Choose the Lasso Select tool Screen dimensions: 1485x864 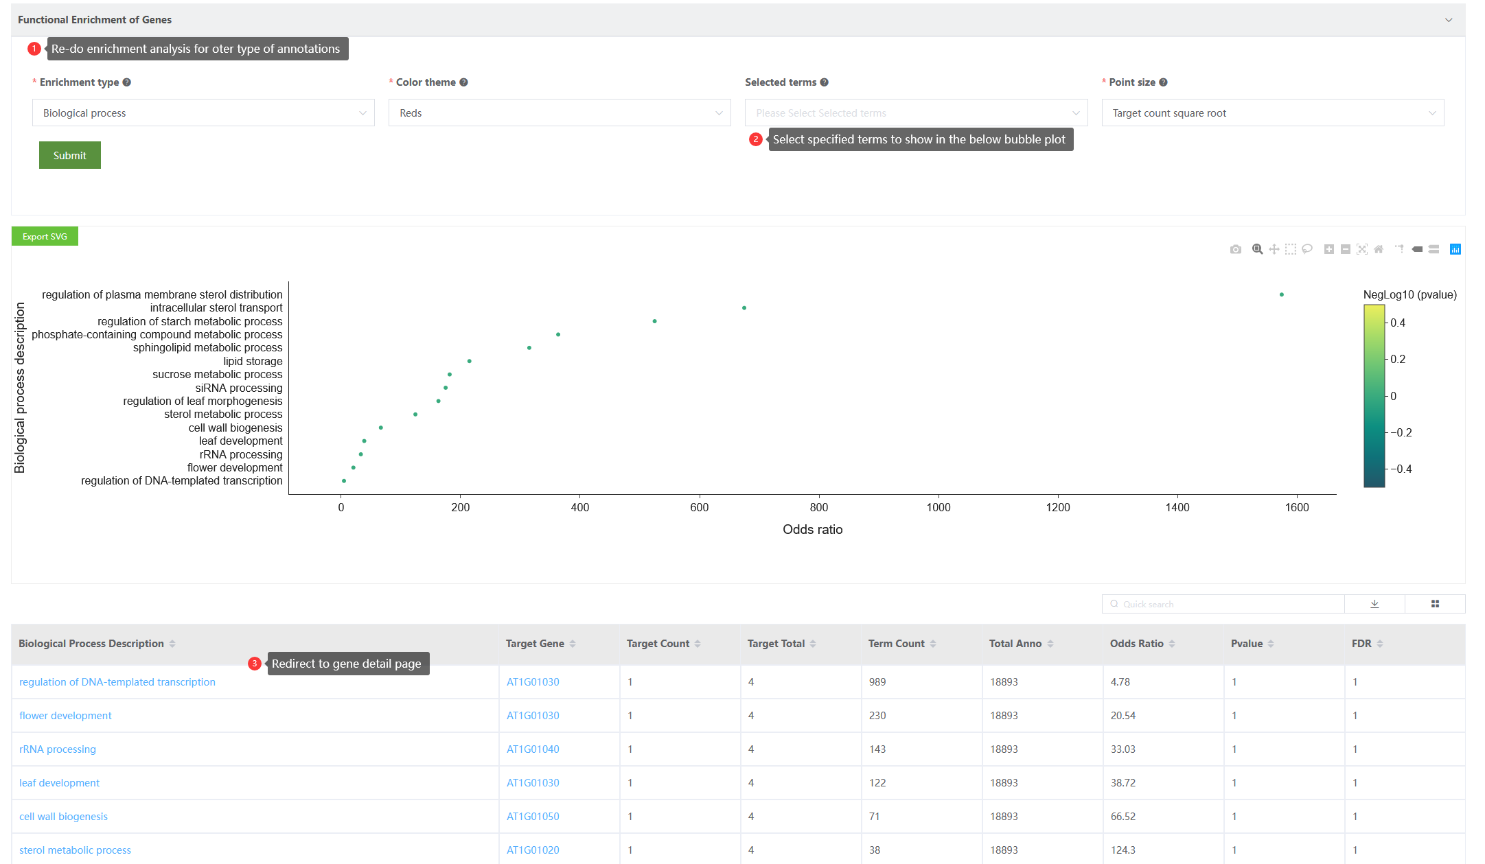1307,250
